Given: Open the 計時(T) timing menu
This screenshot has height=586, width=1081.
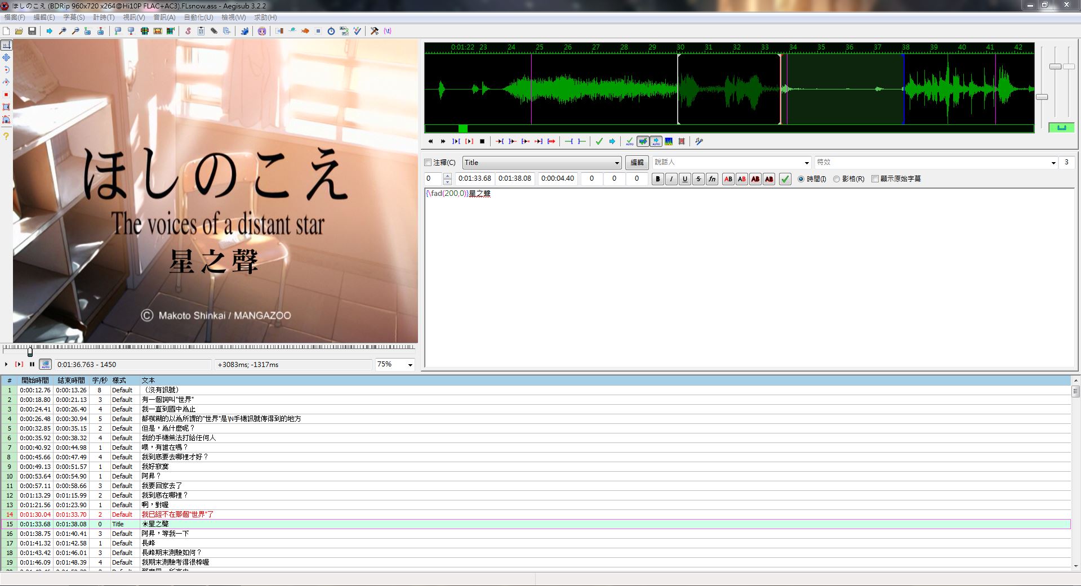Looking at the screenshot, I should coord(104,17).
